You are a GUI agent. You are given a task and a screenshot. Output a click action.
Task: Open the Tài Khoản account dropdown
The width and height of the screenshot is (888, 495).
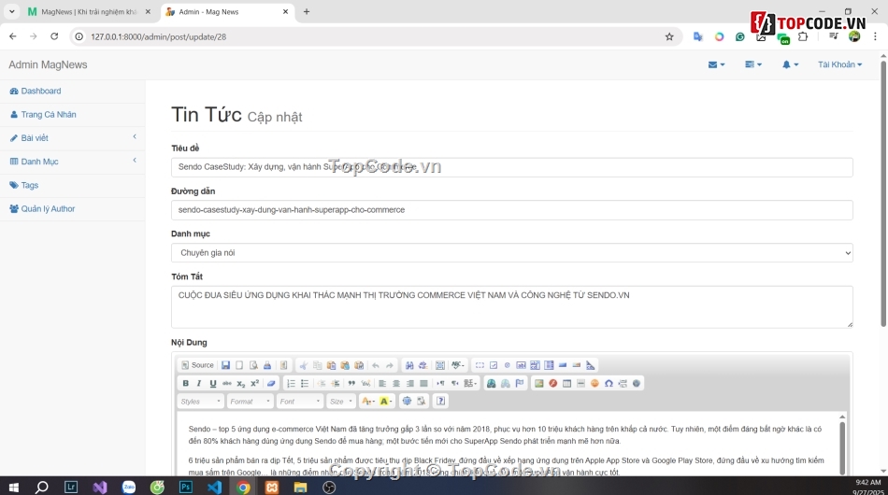840,64
